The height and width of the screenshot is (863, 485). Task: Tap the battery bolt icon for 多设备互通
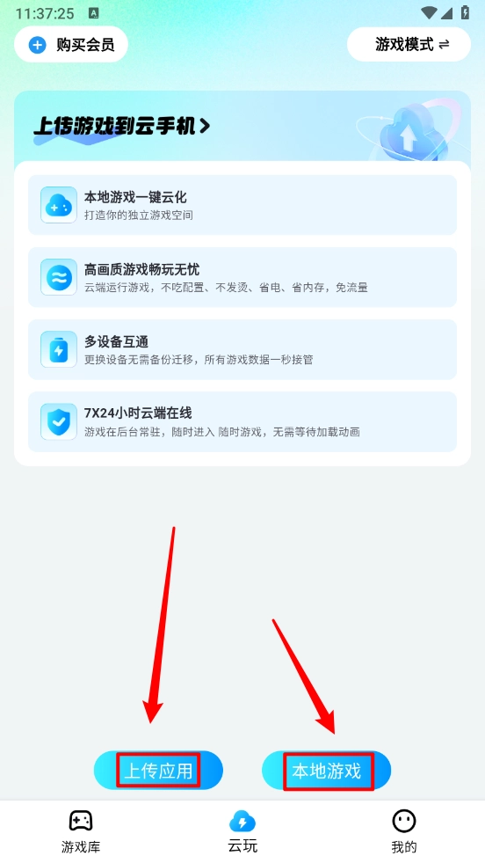(x=59, y=349)
